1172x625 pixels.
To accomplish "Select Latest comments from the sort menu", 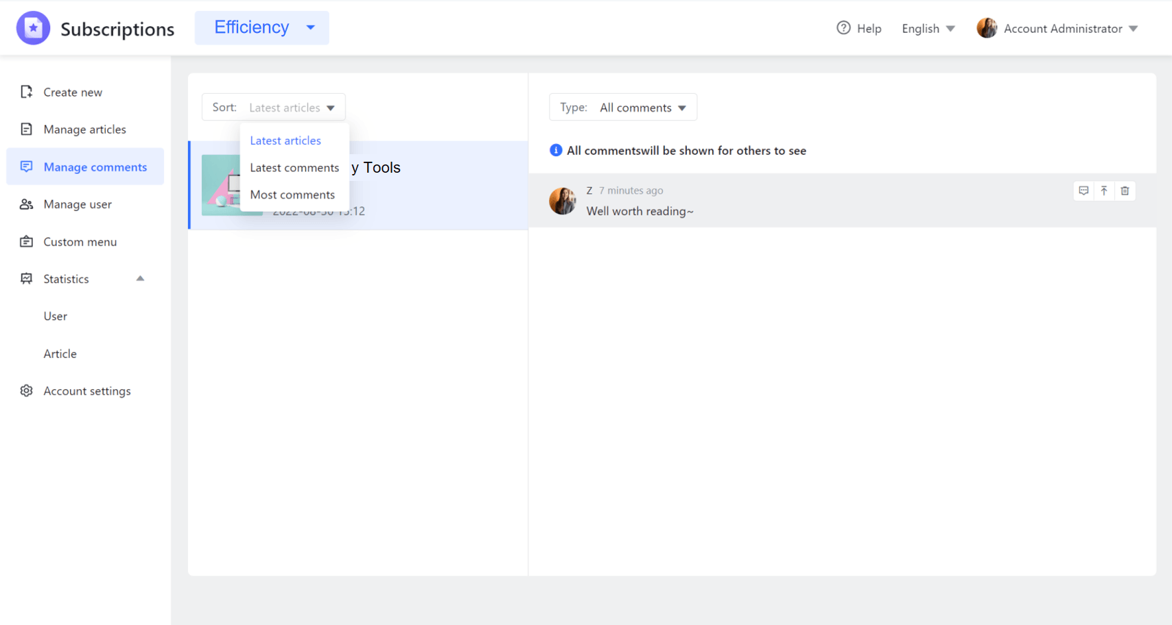I will (294, 167).
